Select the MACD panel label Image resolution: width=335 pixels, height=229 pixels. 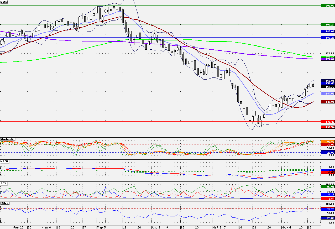coord(4,161)
